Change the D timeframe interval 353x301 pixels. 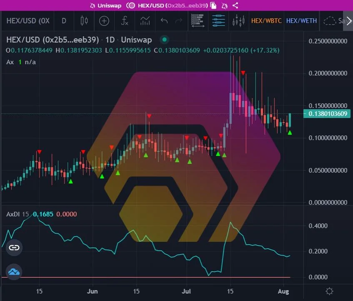(64, 21)
